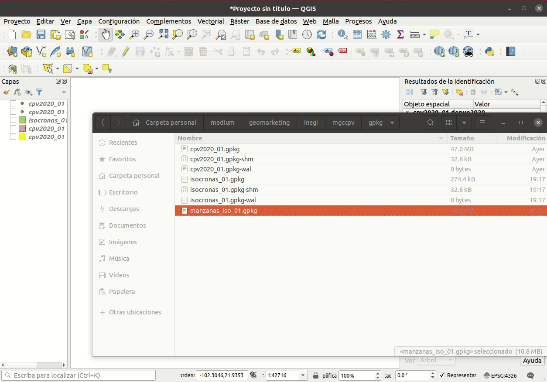Open the Capa menu
Image resolution: width=547 pixels, height=382 pixels.
[x=85, y=21]
